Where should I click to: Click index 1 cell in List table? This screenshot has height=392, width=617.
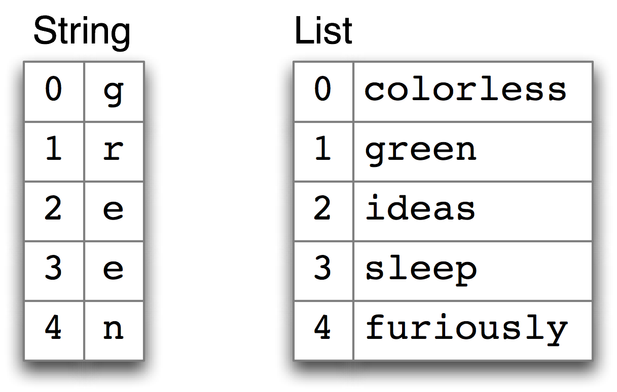pyautogui.click(x=323, y=151)
